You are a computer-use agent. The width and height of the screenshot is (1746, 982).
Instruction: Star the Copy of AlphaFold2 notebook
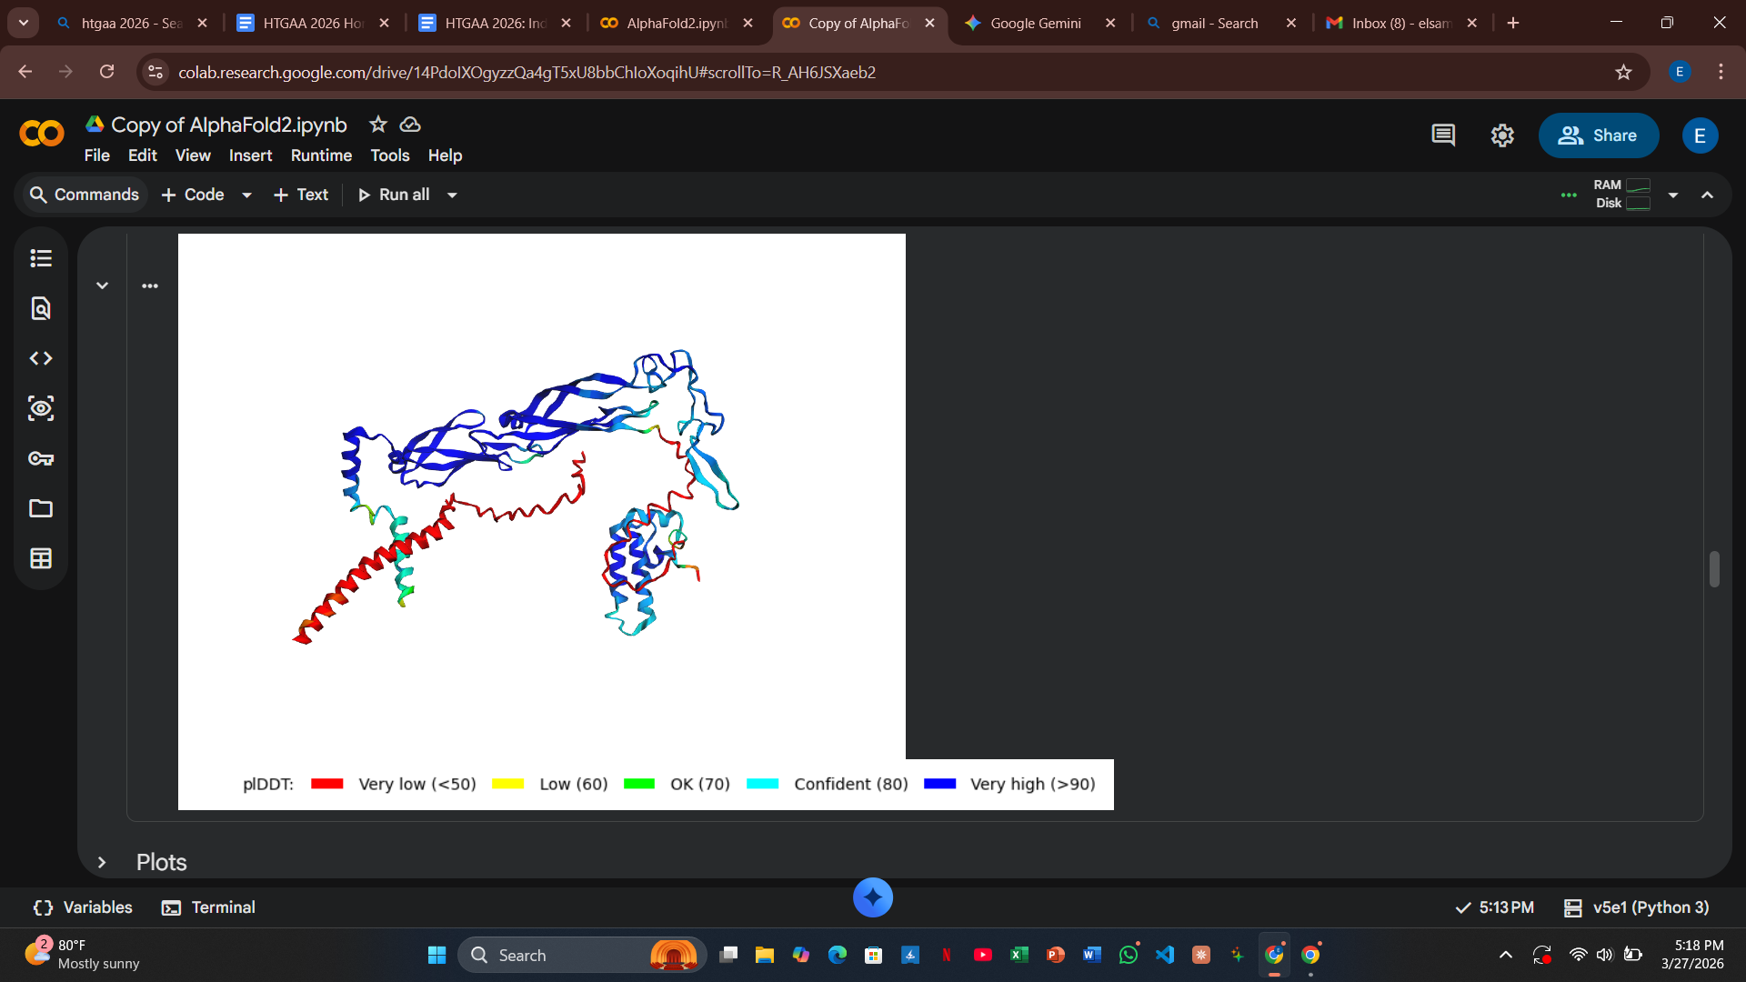pos(378,125)
